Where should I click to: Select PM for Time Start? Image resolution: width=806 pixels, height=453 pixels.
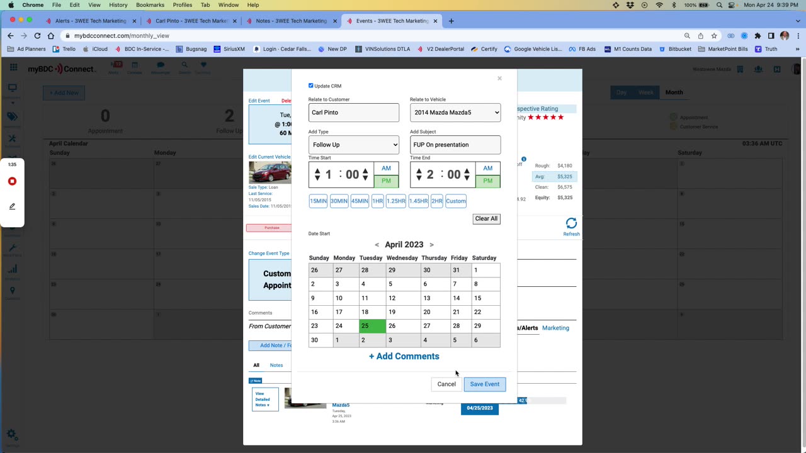click(386, 181)
